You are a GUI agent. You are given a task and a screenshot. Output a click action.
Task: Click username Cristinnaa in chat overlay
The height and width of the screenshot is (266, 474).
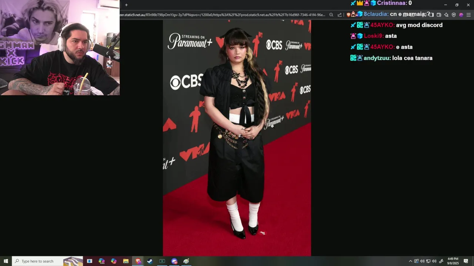point(391,3)
